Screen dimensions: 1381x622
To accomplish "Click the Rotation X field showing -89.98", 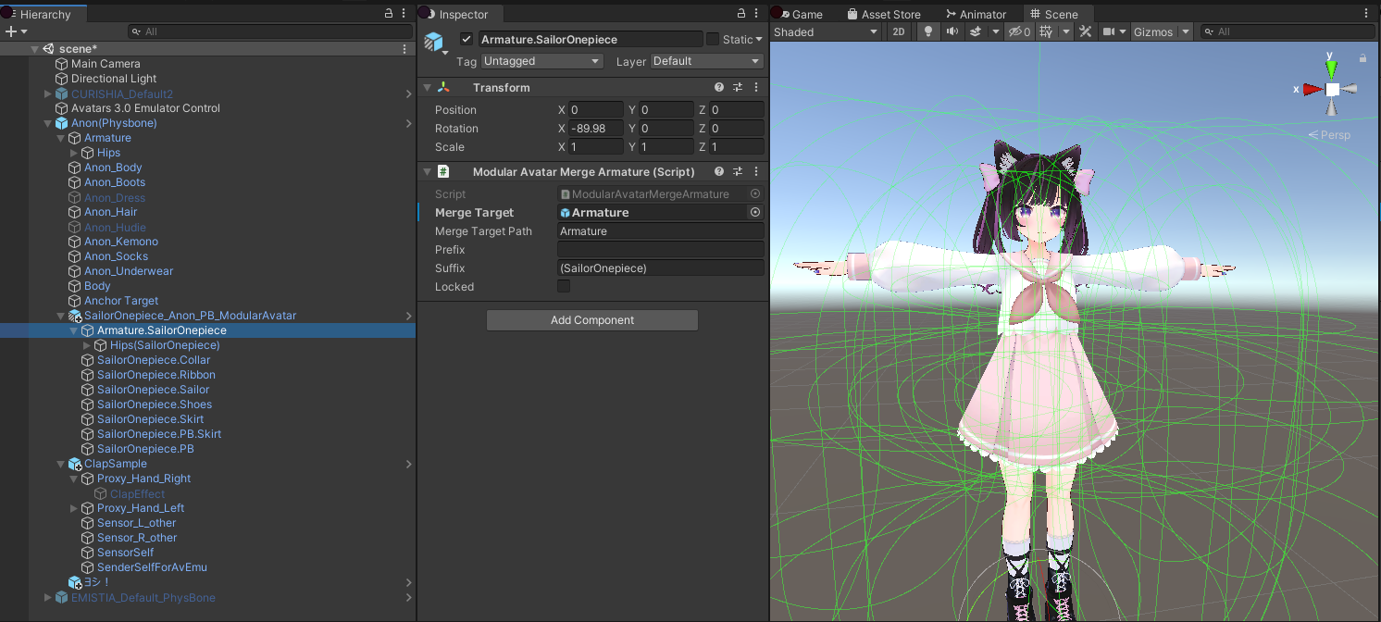I will pos(596,128).
